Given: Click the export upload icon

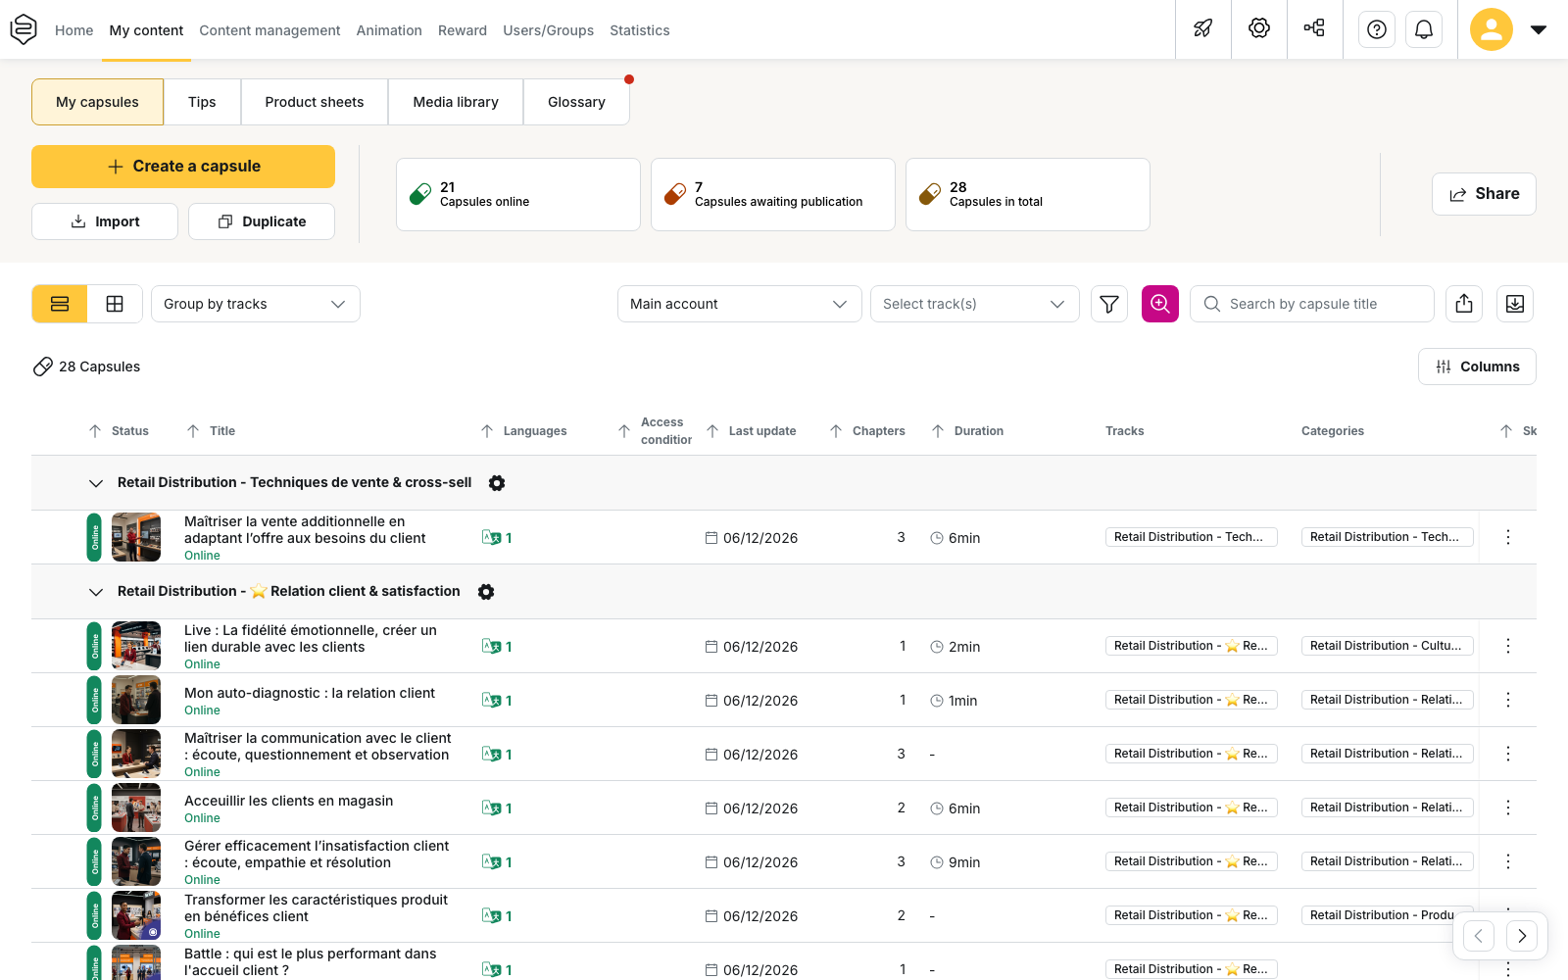Looking at the screenshot, I should coord(1464,304).
